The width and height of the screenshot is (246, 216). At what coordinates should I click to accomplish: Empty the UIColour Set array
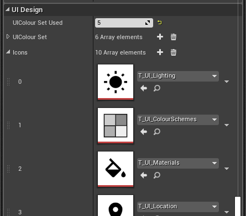[x=174, y=37]
